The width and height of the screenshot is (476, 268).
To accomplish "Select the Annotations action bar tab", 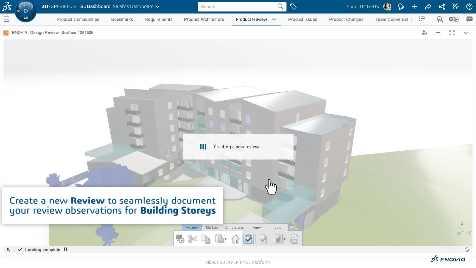I will click(x=234, y=227).
